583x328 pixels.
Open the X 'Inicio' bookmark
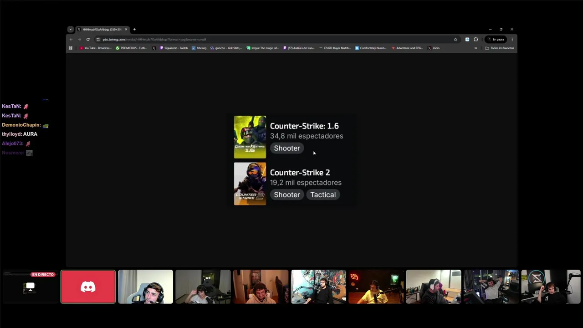[434, 48]
